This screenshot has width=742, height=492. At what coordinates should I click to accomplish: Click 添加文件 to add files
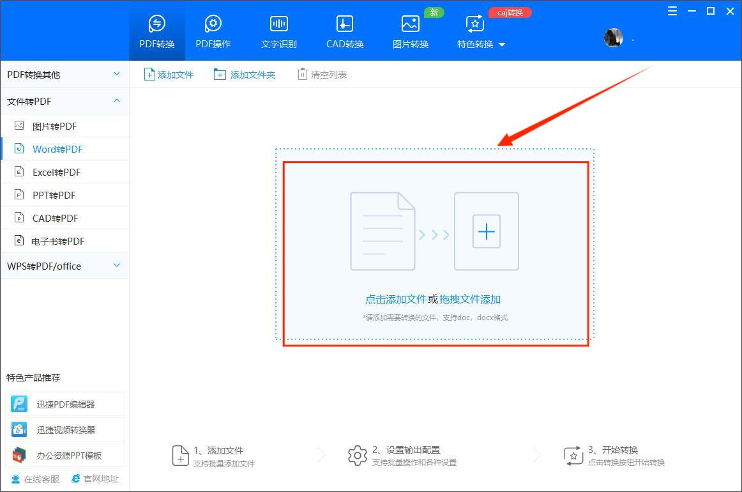[x=168, y=74]
